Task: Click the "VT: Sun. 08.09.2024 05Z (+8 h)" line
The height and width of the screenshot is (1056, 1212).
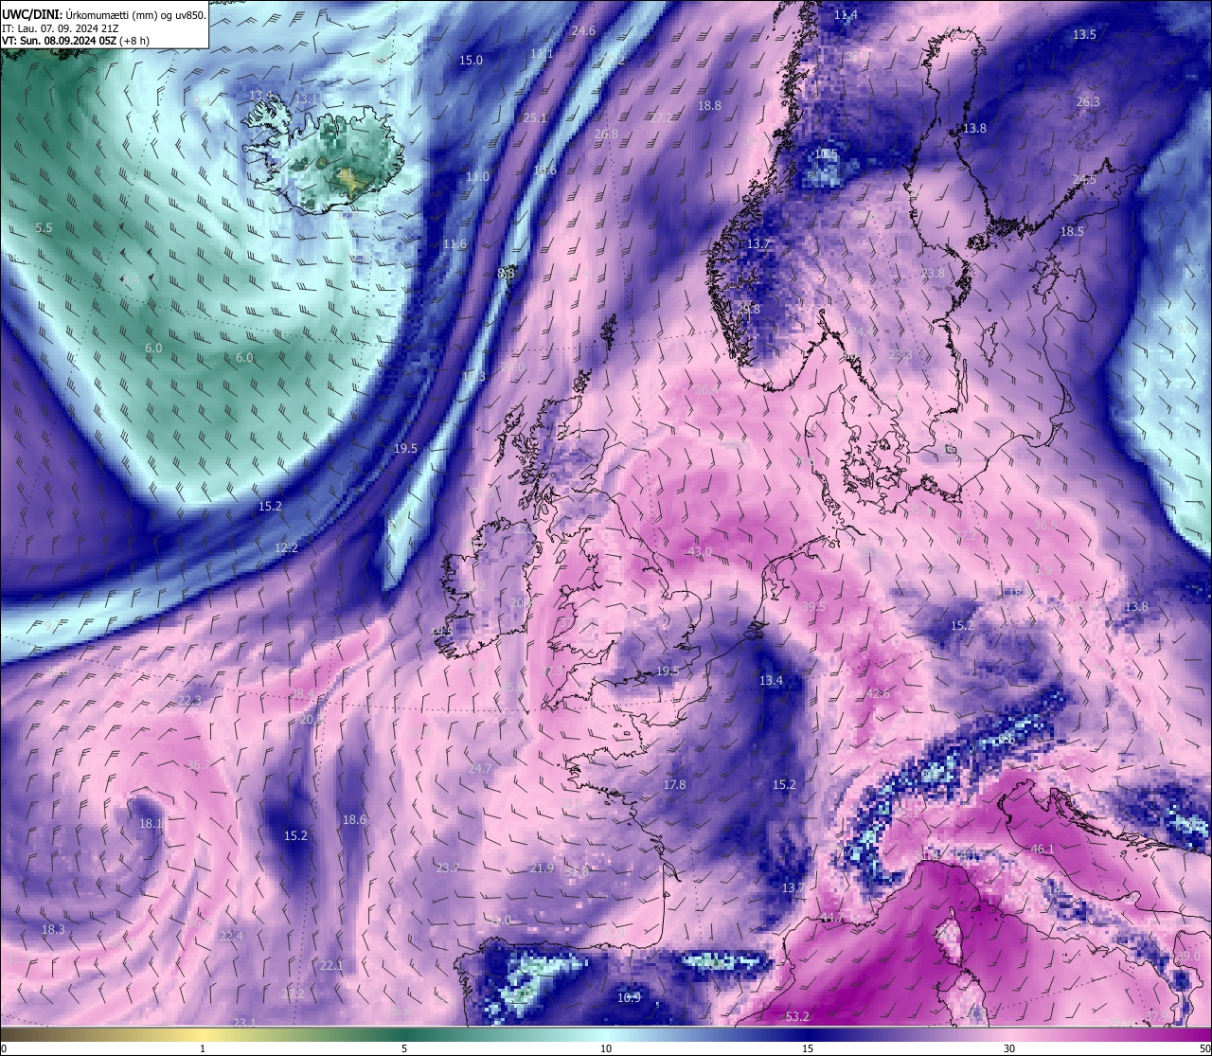Action: [76, 41]
